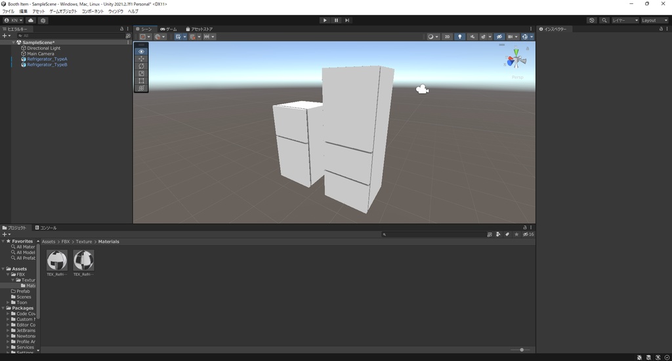
Task: Toggle hidden objects scene visibility
Action: pyautogui.click(x=499, y=37)
